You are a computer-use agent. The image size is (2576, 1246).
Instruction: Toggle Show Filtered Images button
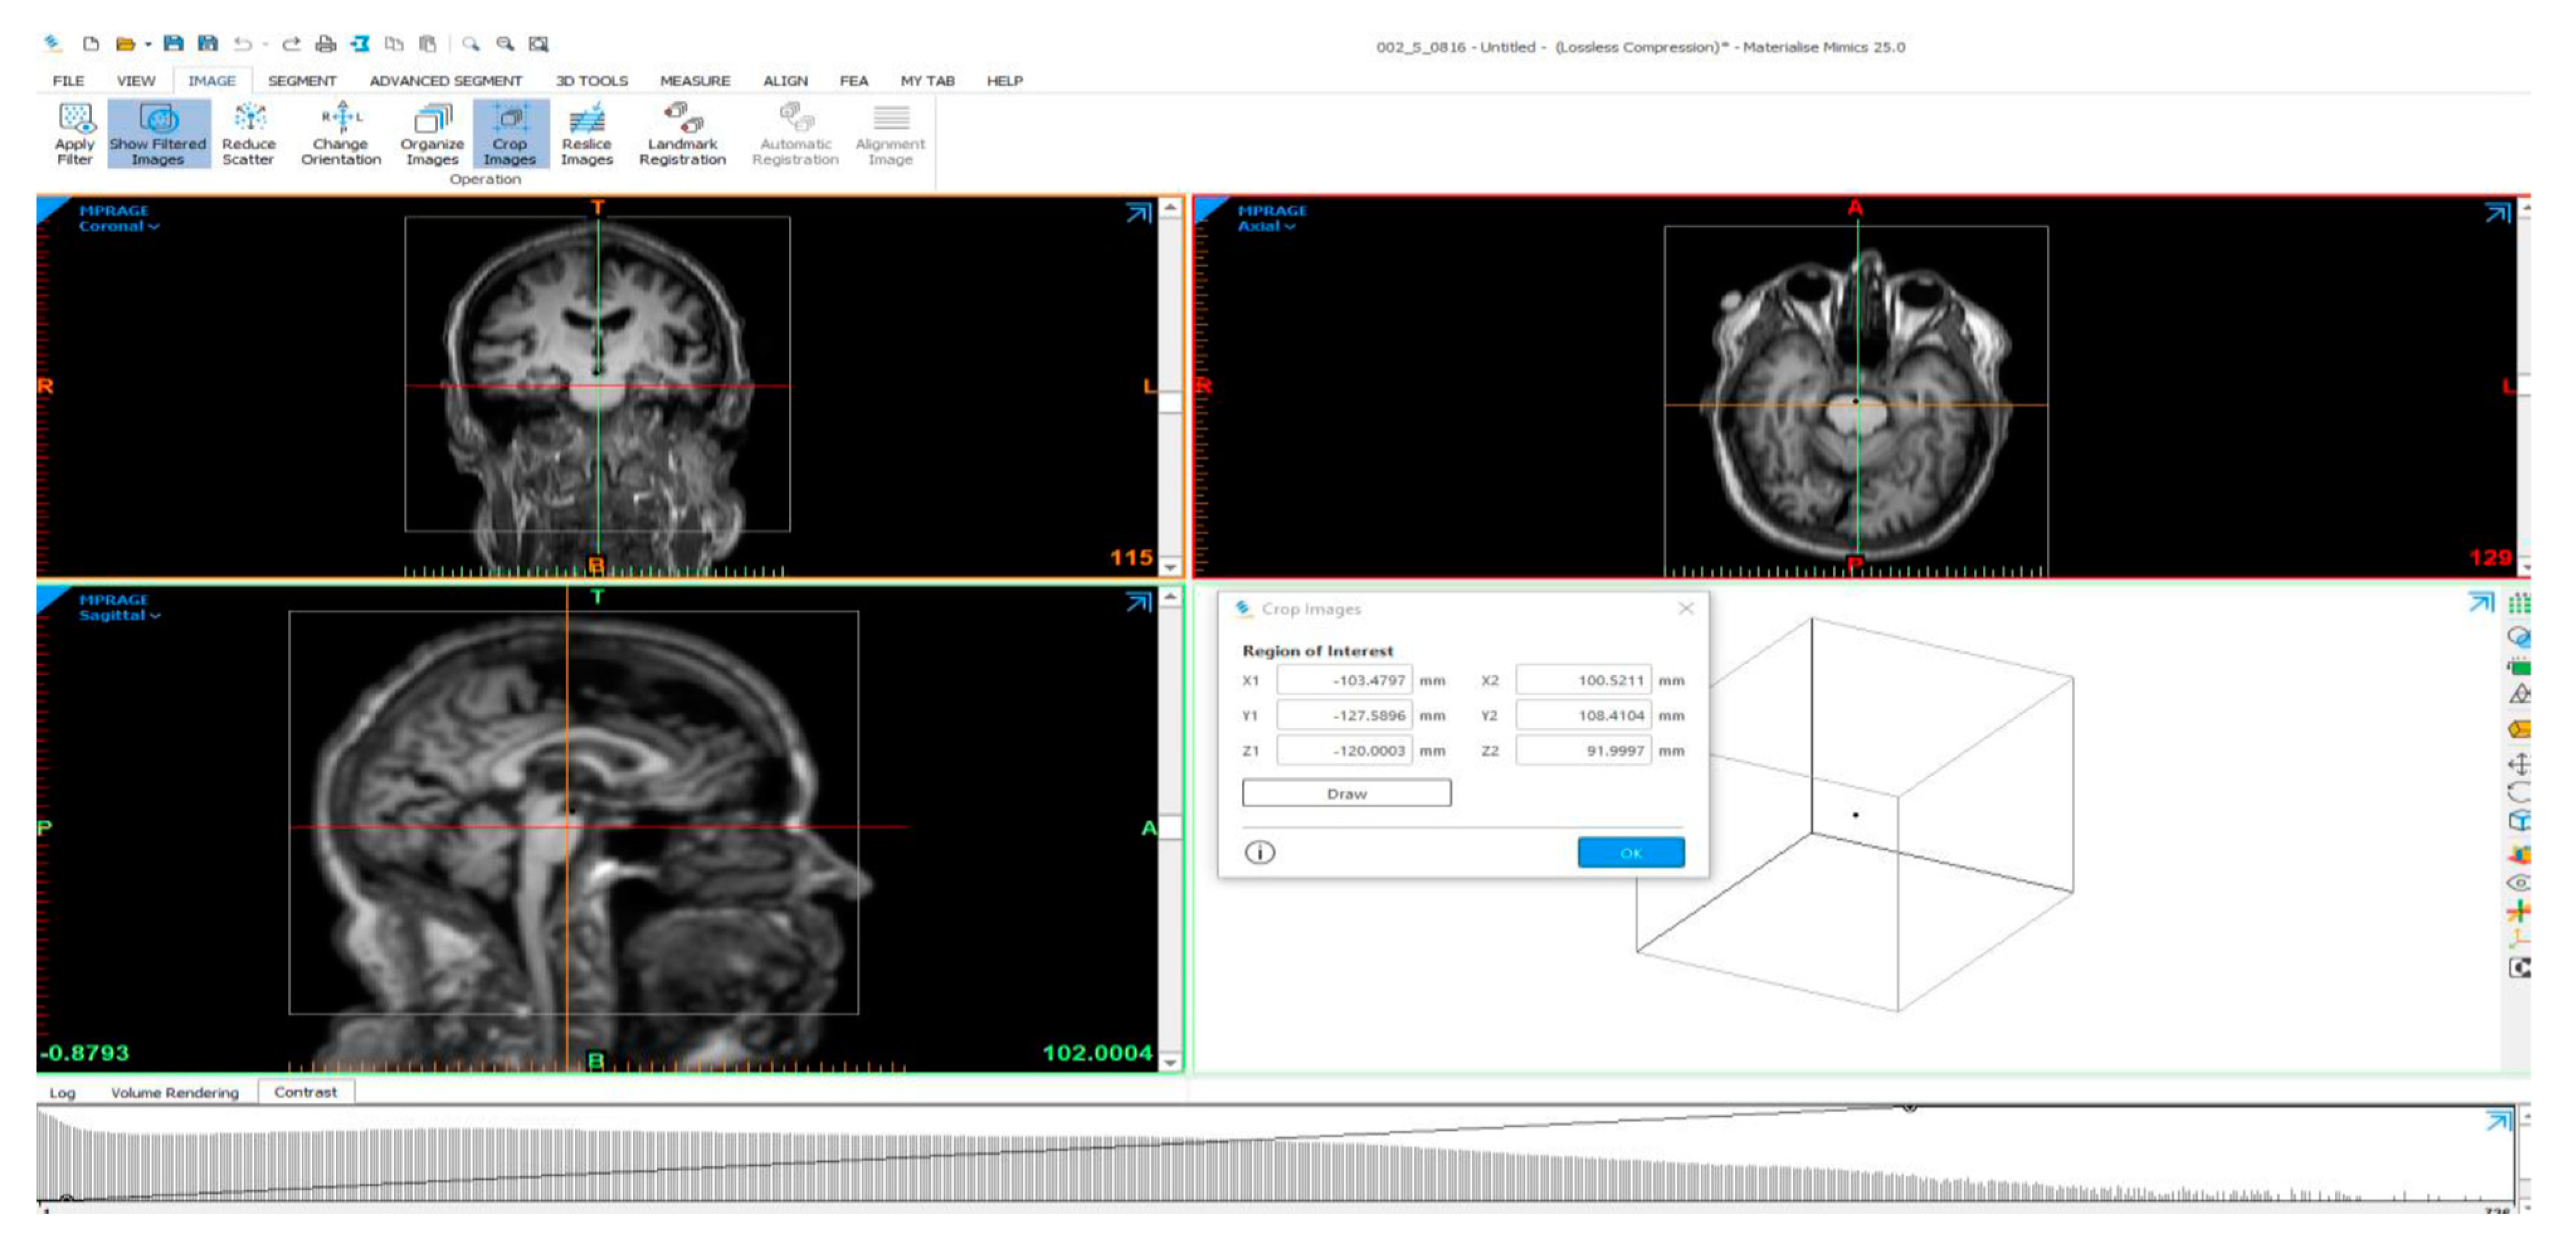(x=158, y=134)
